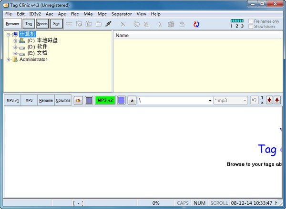Open the View menu
This screenshot has height=209, width=286.
[x=142, y=14]
